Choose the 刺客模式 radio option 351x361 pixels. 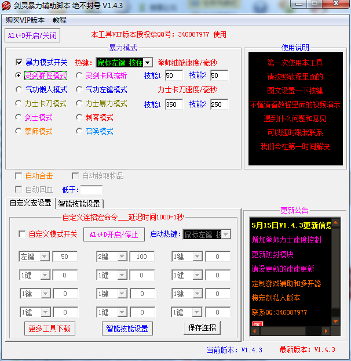tap(80, 117)
